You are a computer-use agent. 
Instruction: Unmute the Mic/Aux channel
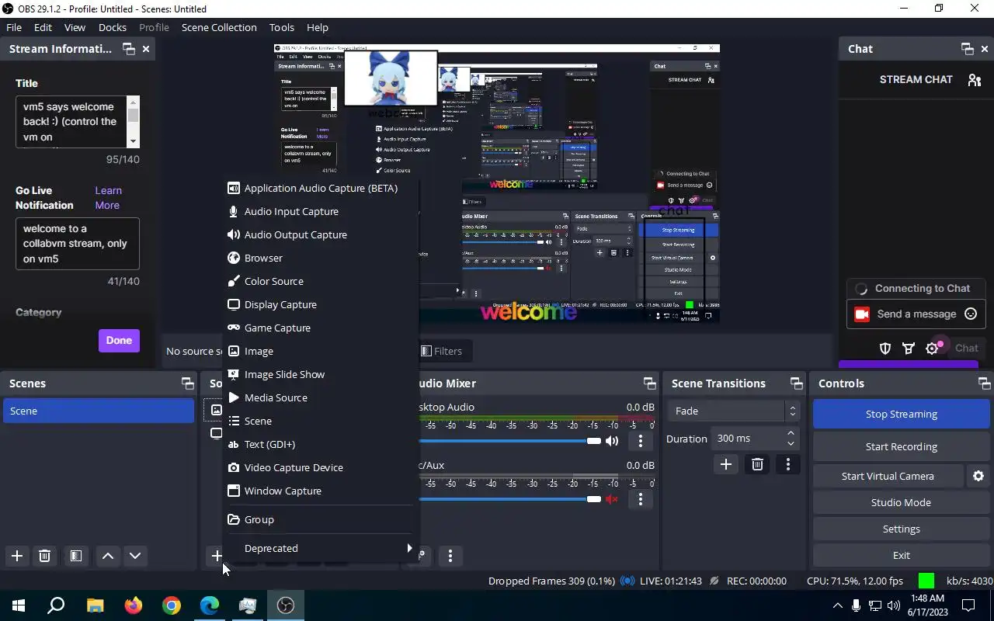click(x=612, y=499)
